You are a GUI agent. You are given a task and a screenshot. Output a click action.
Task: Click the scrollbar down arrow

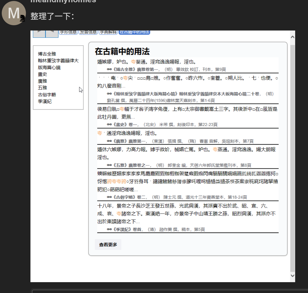point(292,276)
